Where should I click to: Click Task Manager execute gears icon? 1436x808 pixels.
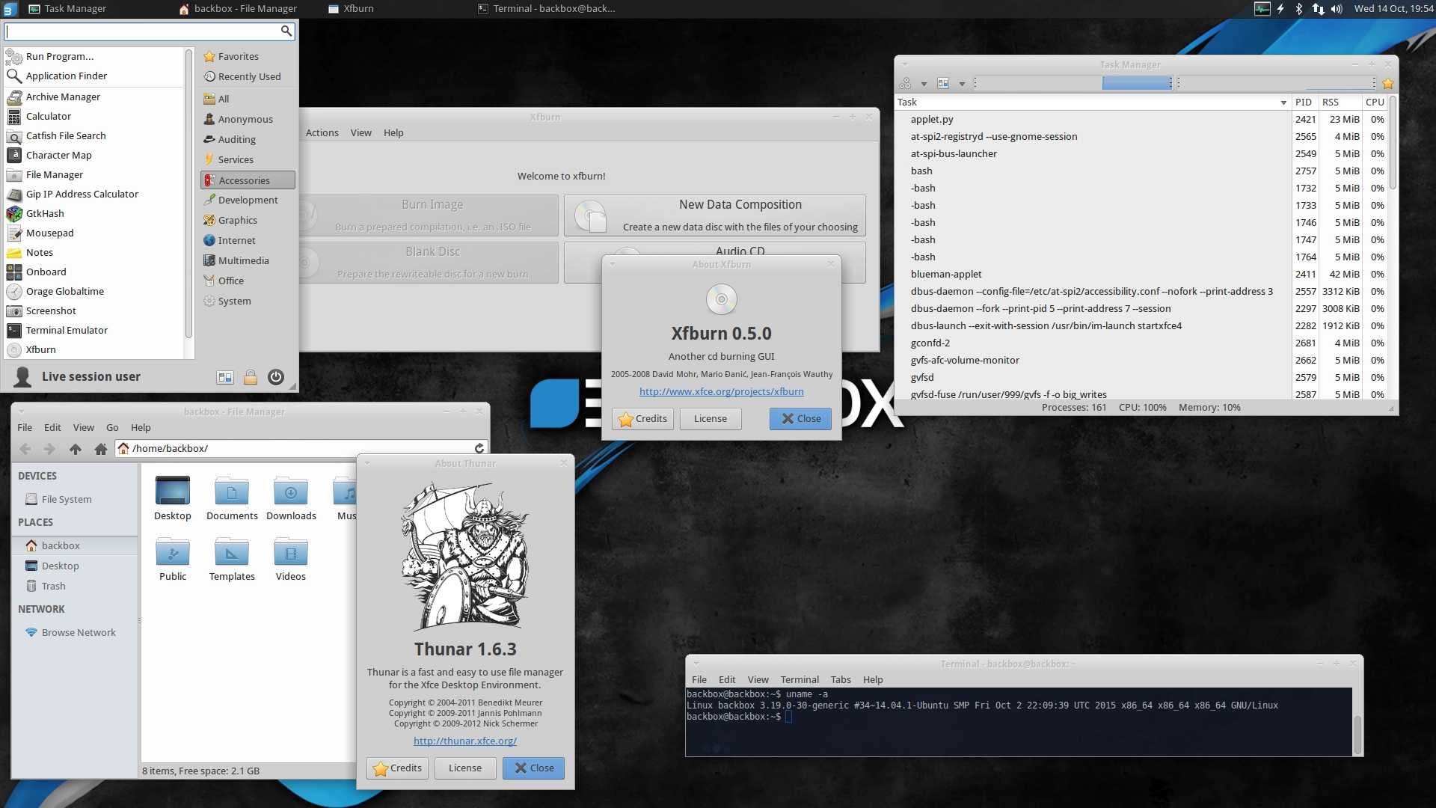coord(906,83)
